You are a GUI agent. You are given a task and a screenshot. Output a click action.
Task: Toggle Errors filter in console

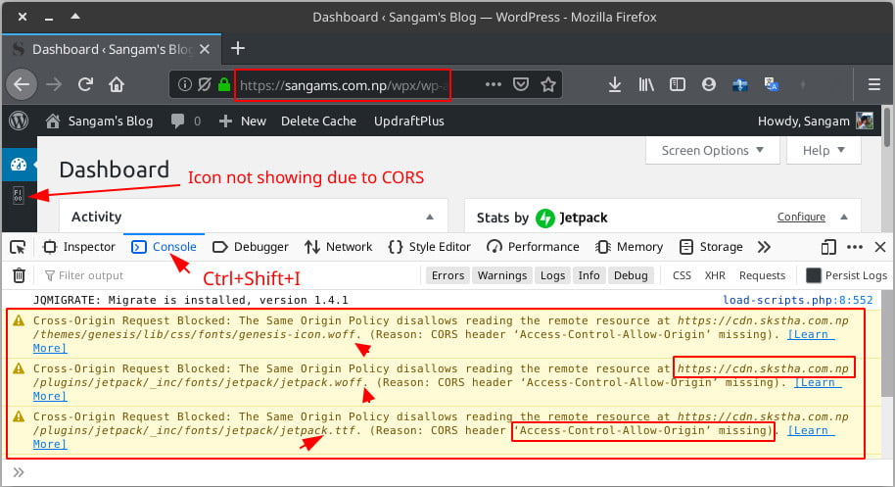click(448, 275)
